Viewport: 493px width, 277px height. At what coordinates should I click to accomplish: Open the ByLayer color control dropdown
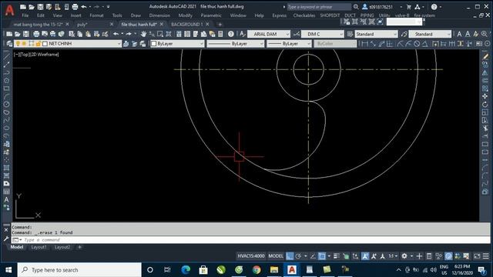(x=202, y=44)
